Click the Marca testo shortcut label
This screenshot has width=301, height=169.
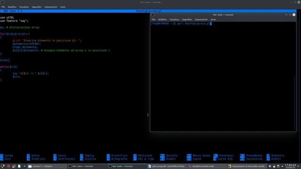pyautogui.click(x=202, y=155)
